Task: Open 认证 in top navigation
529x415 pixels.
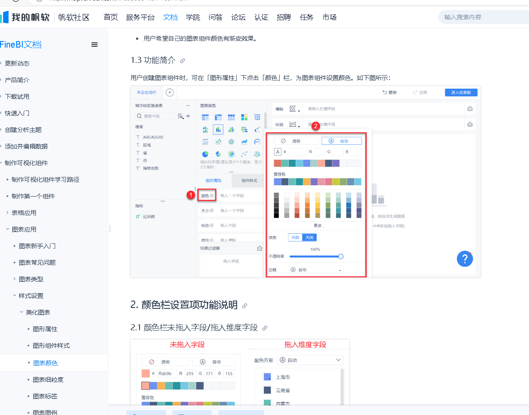Action: [261, 17]
